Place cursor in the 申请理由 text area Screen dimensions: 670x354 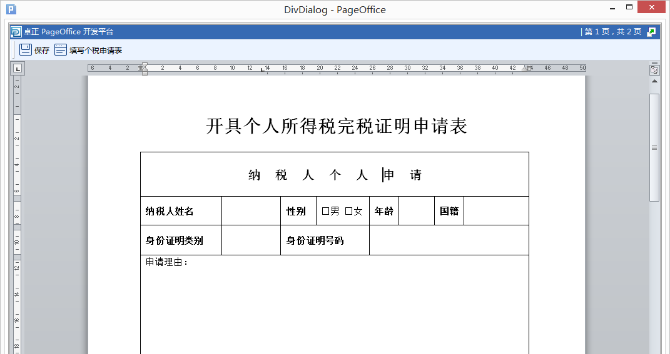pyautogui.click(x=334, y=300)
